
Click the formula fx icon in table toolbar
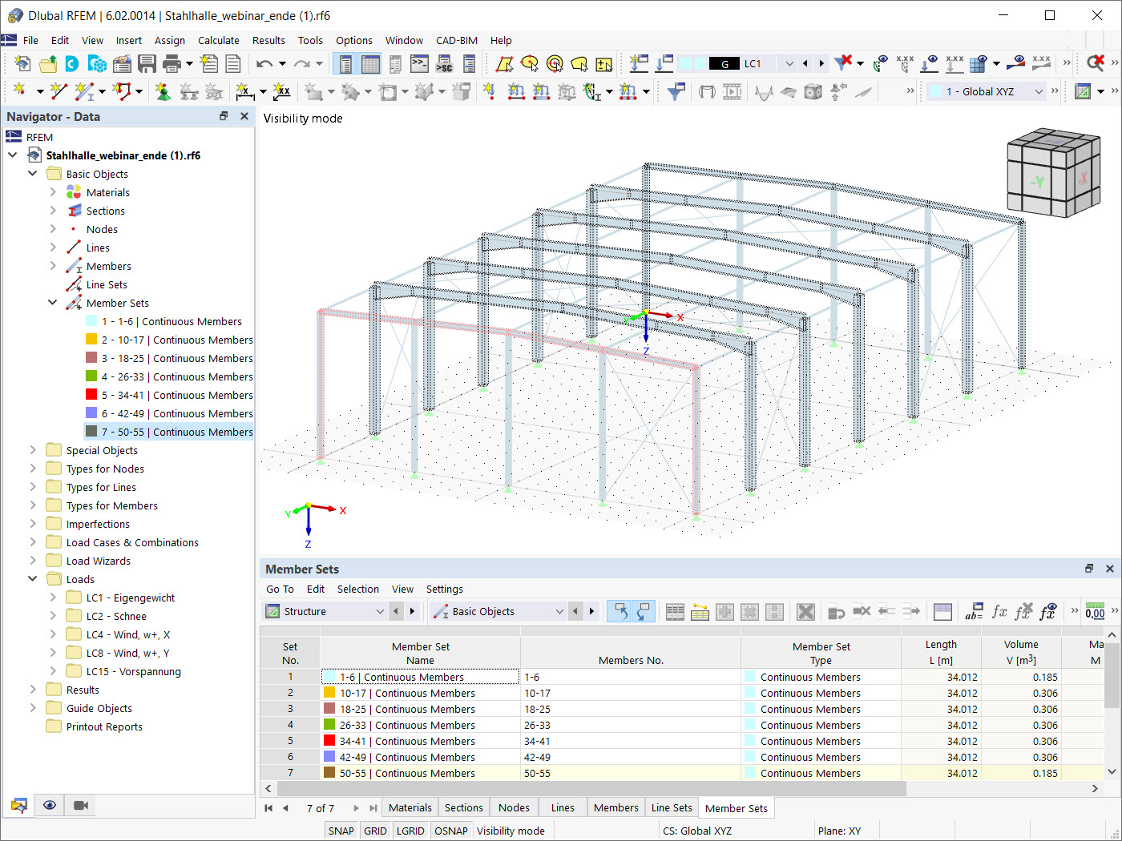[999, 612]
